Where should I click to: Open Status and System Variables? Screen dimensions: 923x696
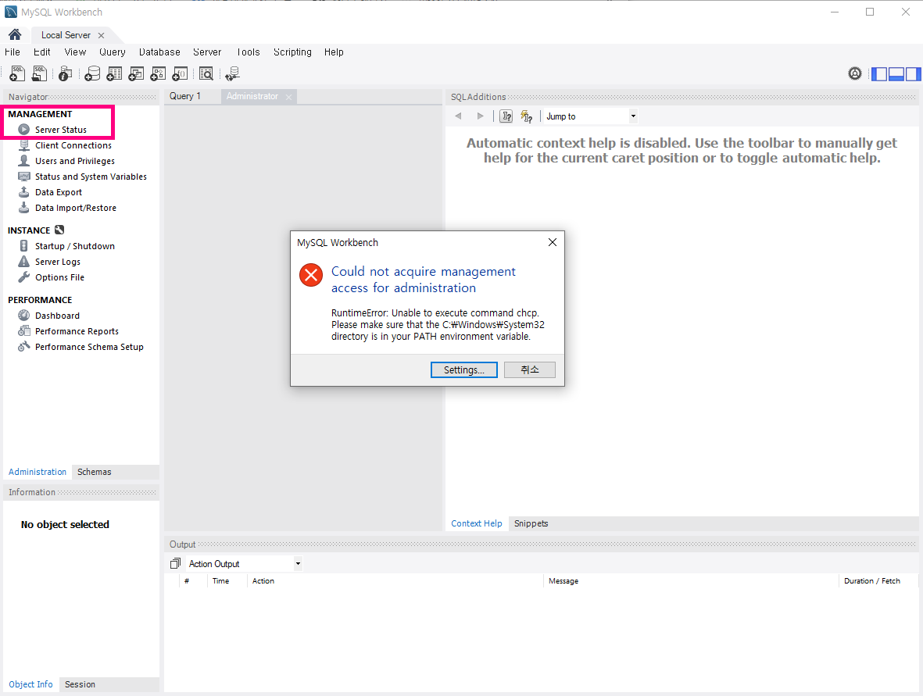tap(91, 177)
